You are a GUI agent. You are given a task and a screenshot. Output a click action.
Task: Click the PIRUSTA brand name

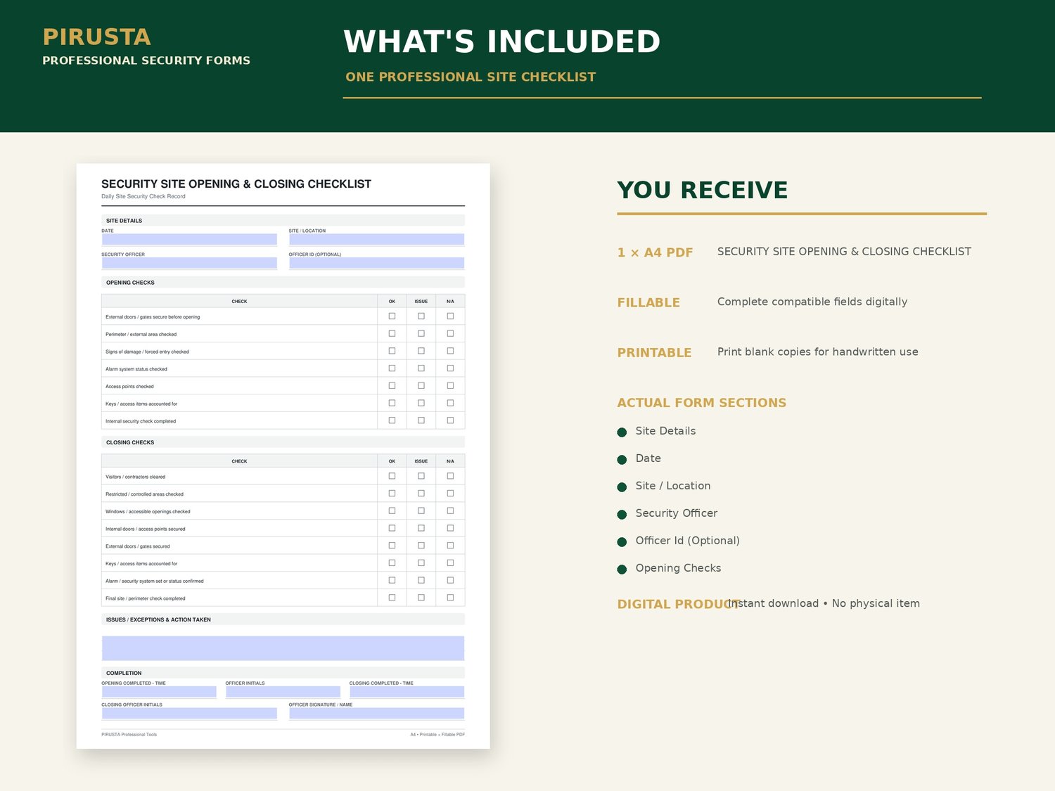96,37
